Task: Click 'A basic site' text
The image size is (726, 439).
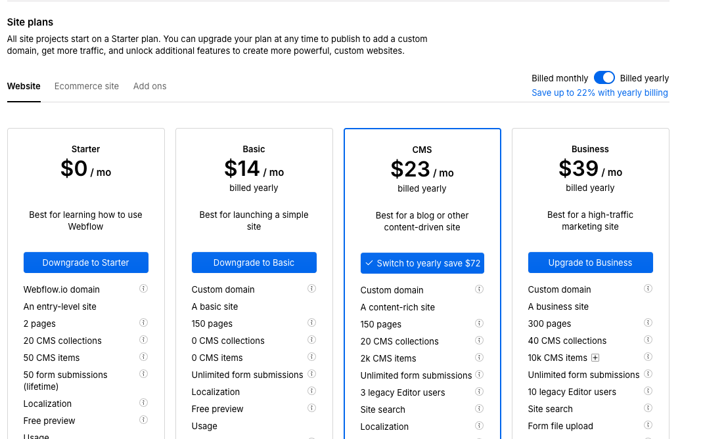Action: [215, 306]
